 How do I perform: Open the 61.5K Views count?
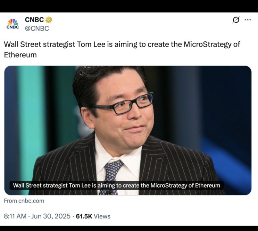click(93, 216)
